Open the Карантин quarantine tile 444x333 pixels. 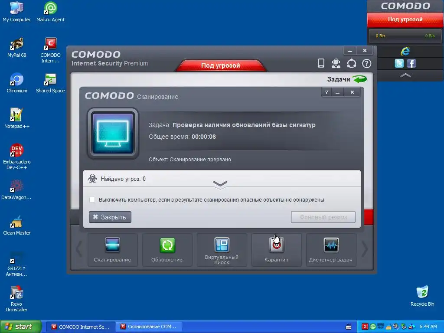pyautogui.click(x=276, y=250)
